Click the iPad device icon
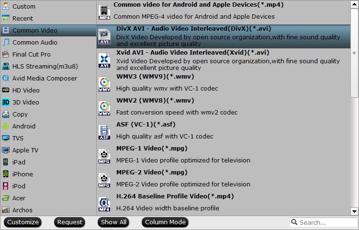 click(6, 162)
